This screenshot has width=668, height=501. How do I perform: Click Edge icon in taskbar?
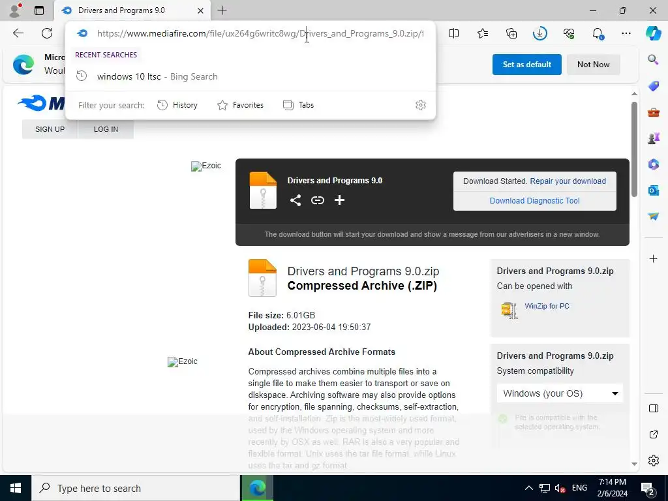point(257,488)
